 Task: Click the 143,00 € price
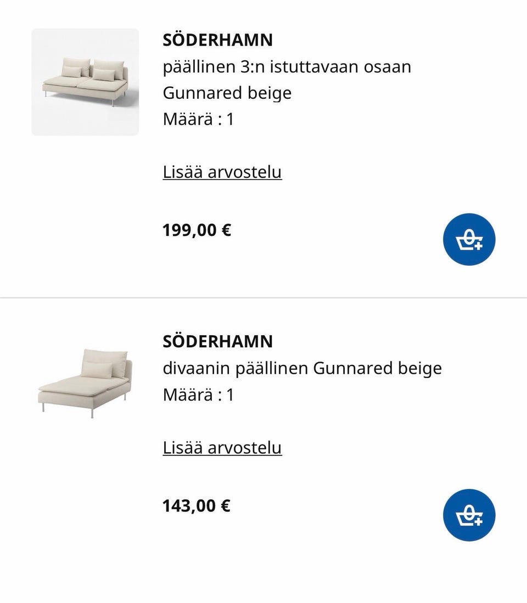coord(197,506)
